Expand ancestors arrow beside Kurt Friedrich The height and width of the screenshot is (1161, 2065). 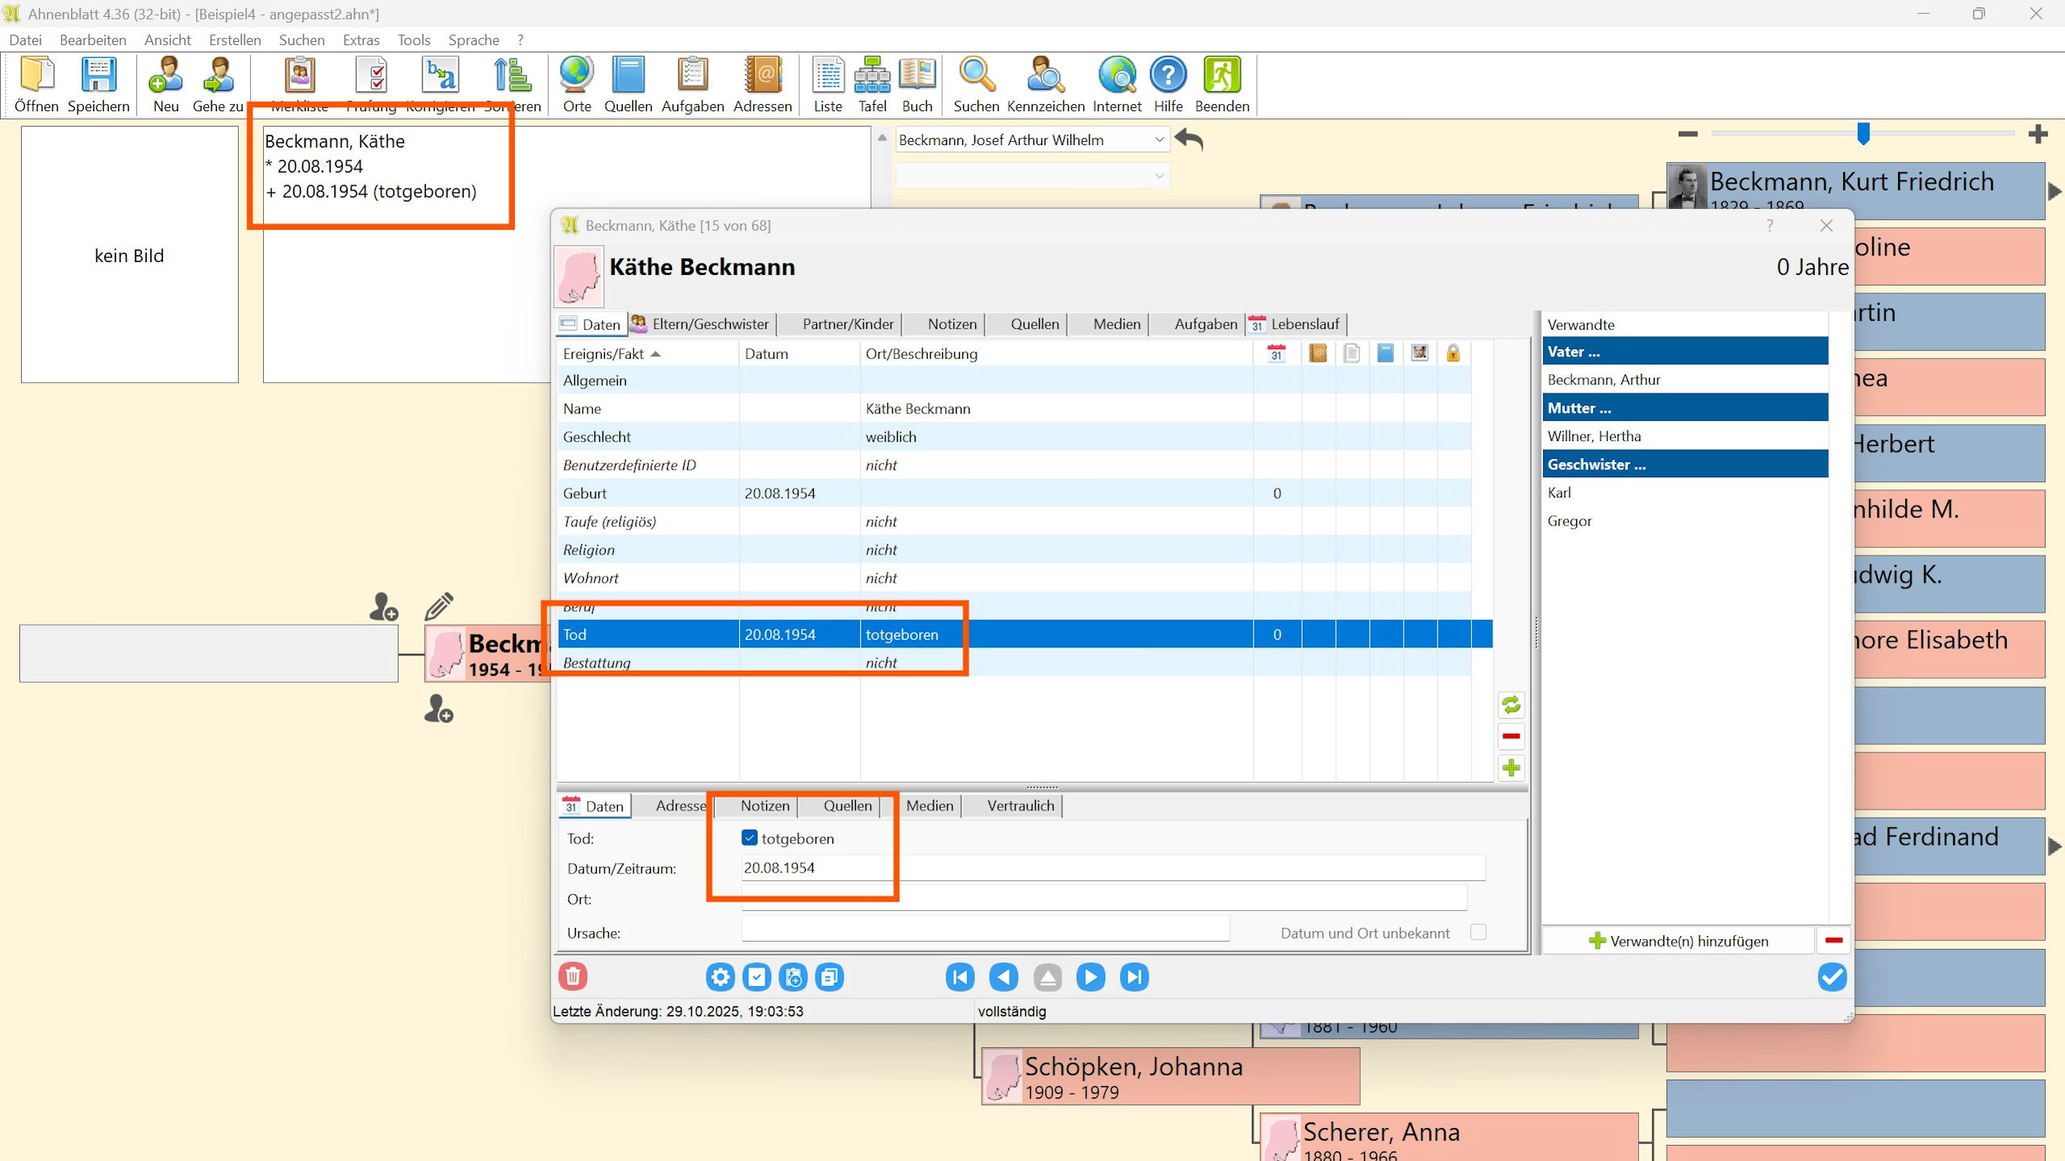click(2054, 192)
